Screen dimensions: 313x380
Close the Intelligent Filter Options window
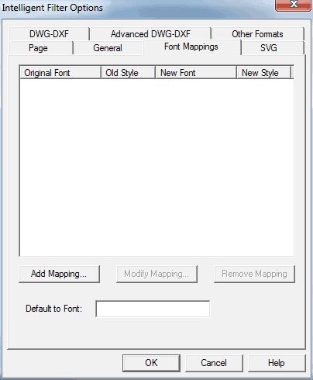(x=294, y=5)
